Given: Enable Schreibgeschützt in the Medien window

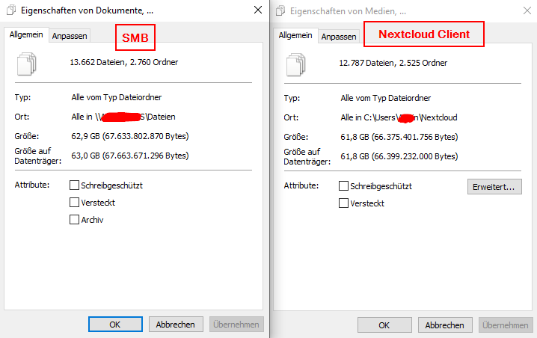Looking at the screenshot, I should pos(343,186).
